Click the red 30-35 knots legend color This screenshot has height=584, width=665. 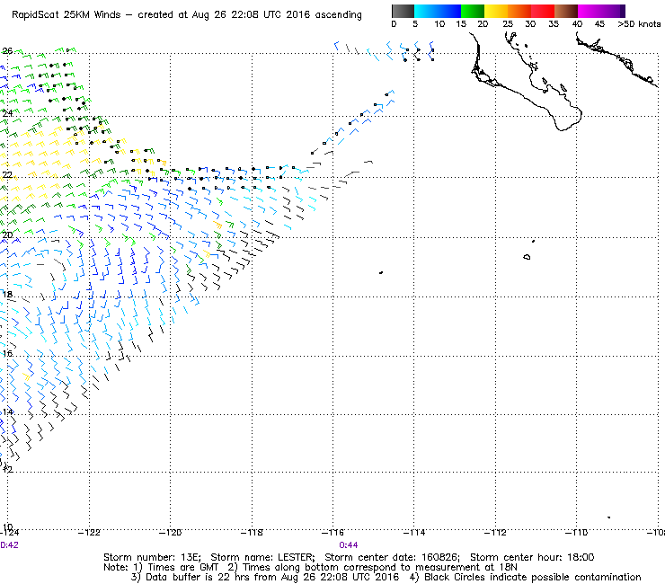pos(543,11)
